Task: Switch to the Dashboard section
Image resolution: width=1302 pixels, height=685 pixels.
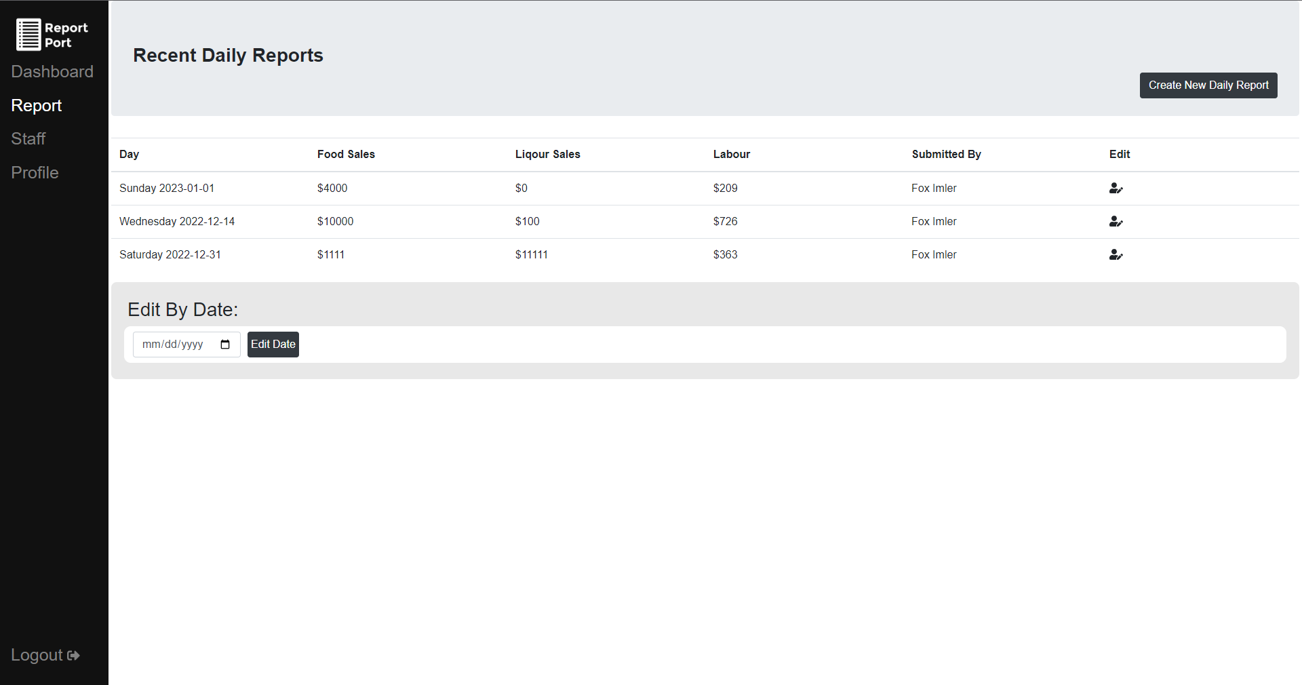Action: 52,71
